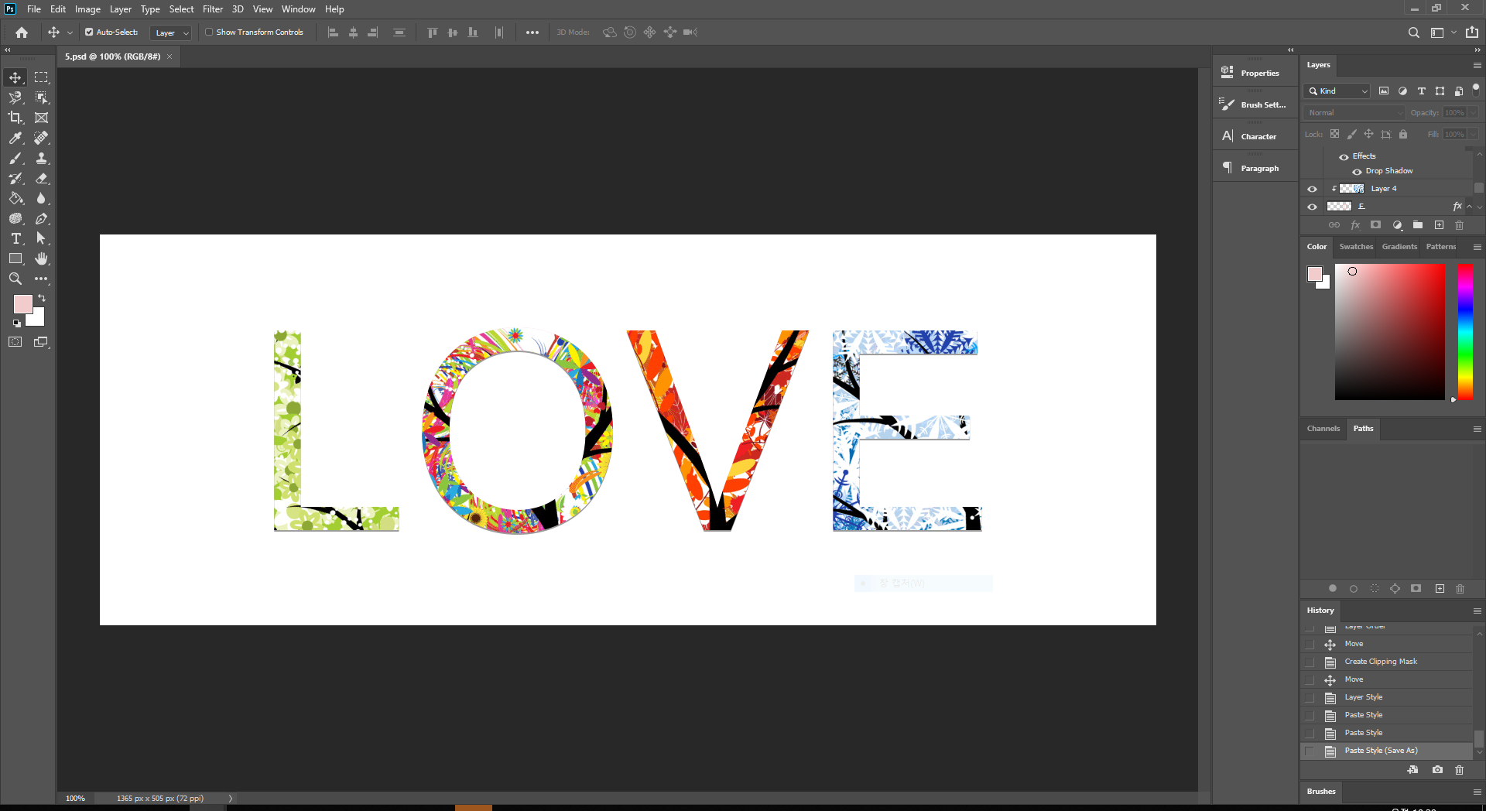The image size is (1486, 811).
Task: Open the History panel menu
Action: tap(1477, 611)
